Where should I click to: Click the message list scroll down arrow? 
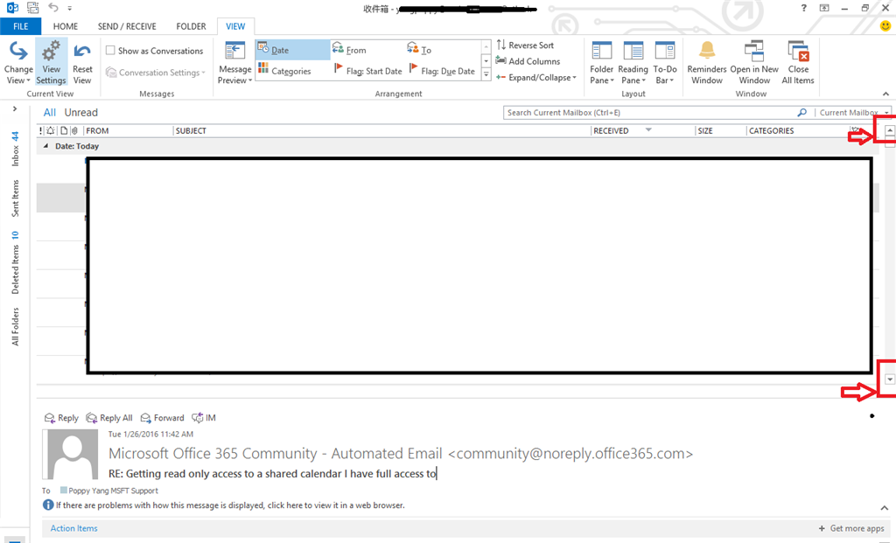tap(889, 379)
